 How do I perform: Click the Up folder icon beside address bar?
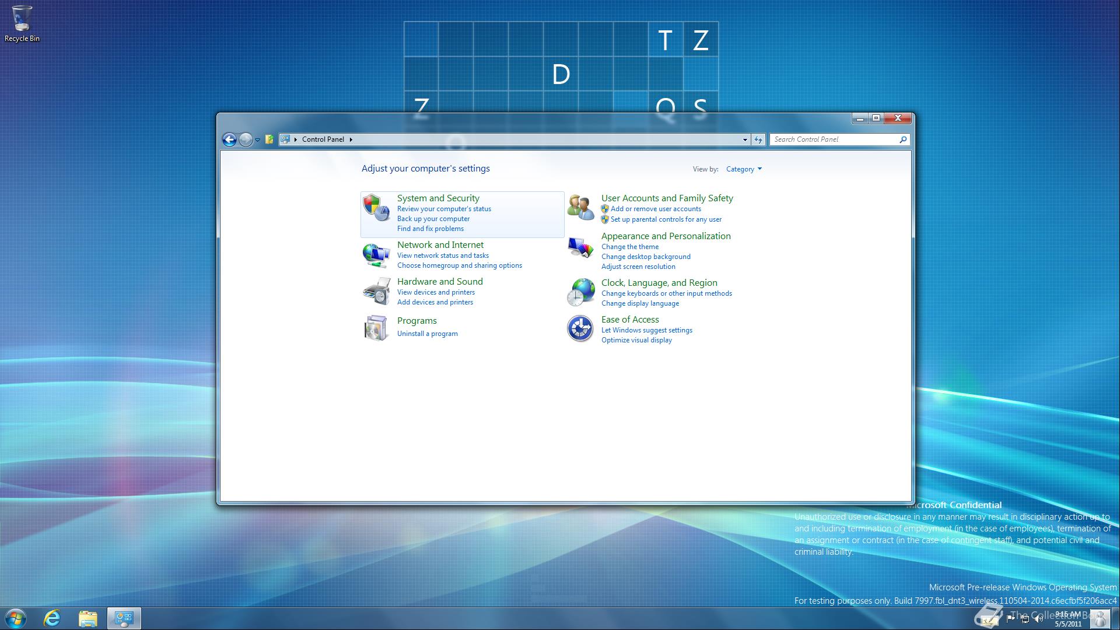269,139
